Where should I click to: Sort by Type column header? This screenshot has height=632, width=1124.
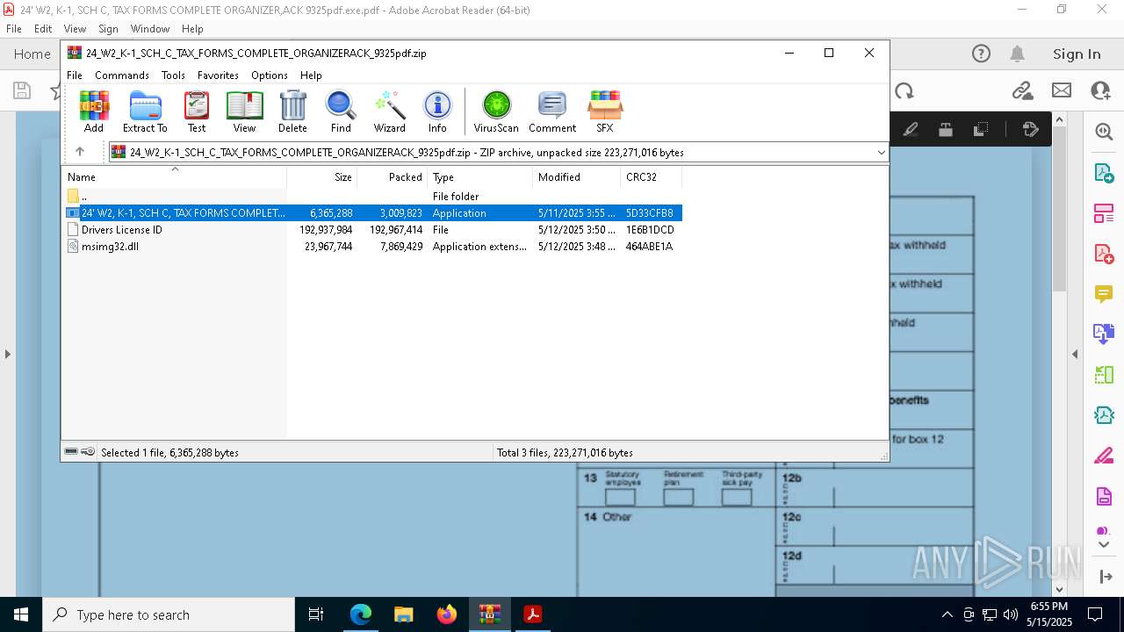(480, 176)
